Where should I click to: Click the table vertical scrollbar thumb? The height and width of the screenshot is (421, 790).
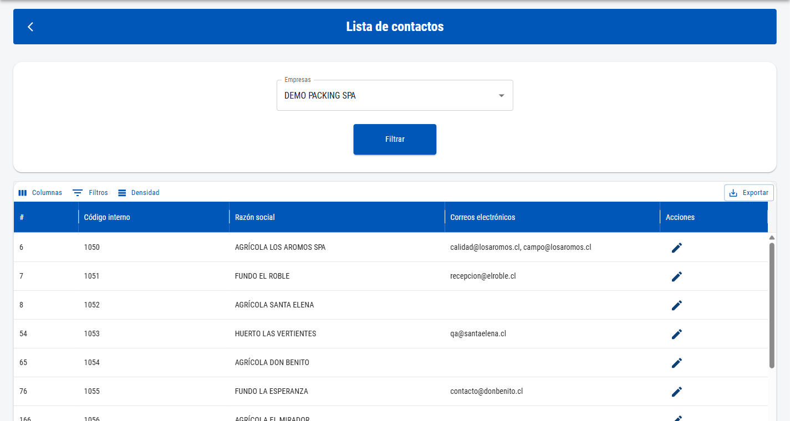[772, 305]
